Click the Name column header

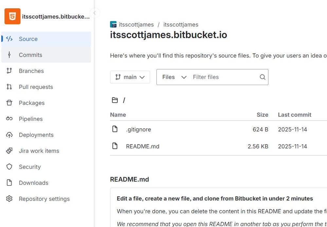[118, 115]
